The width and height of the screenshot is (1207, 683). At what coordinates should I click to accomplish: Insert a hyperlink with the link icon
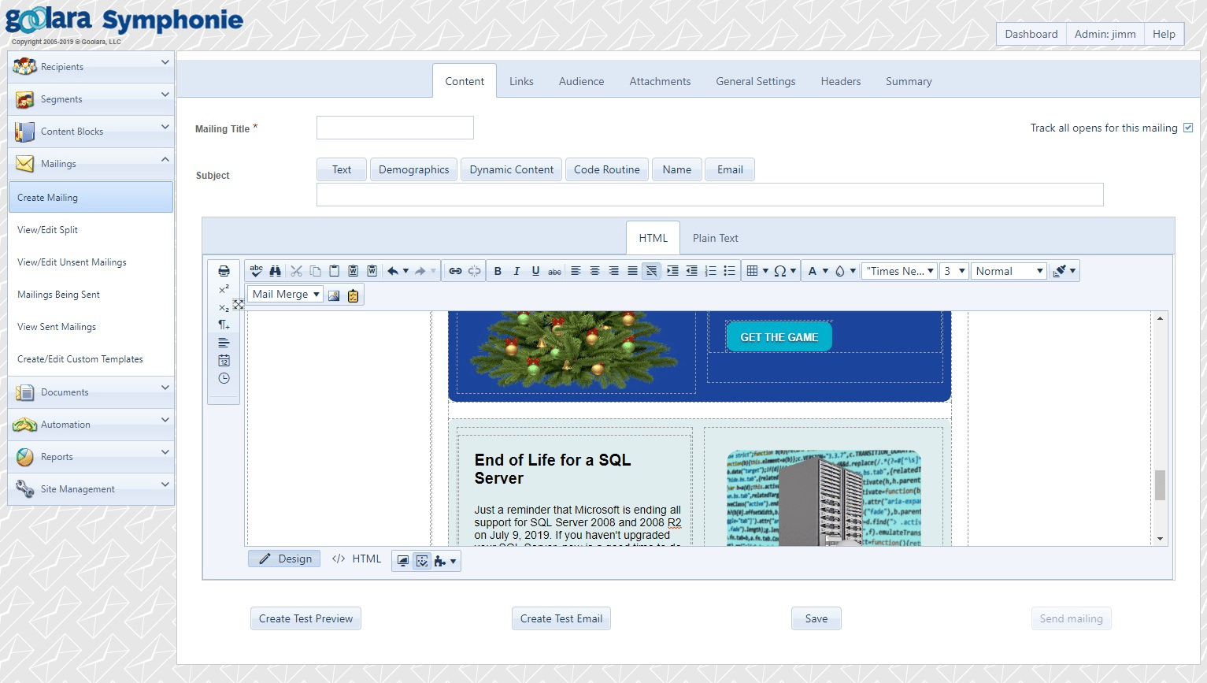[455, 271]
